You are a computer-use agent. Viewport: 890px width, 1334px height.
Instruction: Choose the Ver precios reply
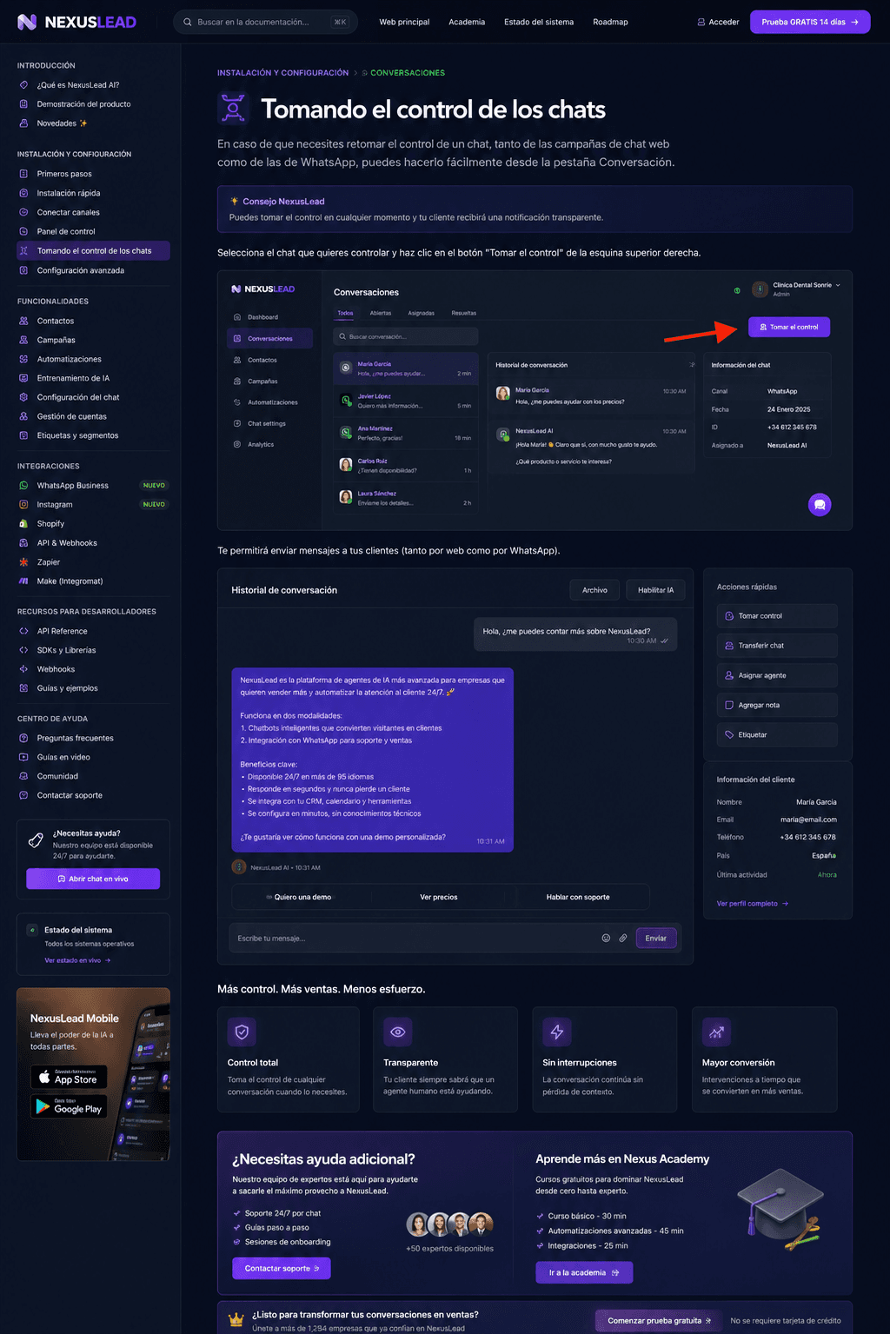tap(439, 897)
